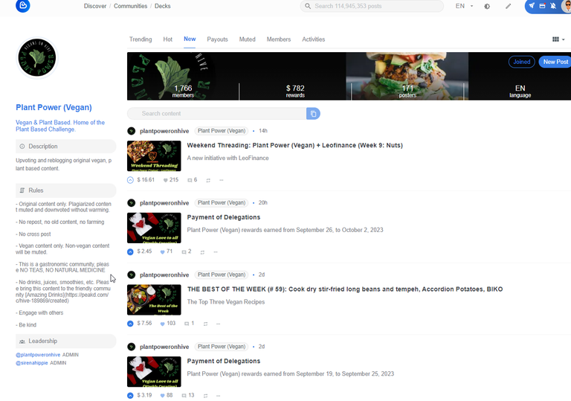Image resolution: width=571 pixels, height=401 pixels.
Task: Expand the grid layout view dropdown
Action: coord(558,39)
